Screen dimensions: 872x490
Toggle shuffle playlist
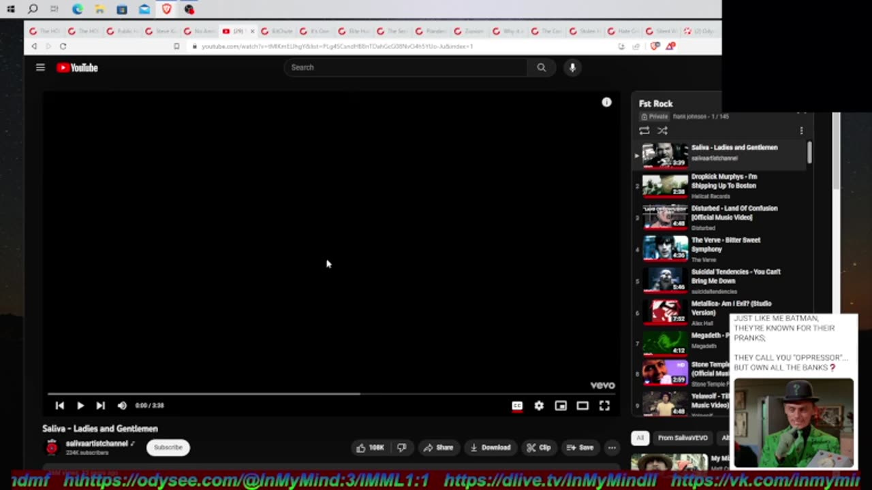click(x=662, y=131)
